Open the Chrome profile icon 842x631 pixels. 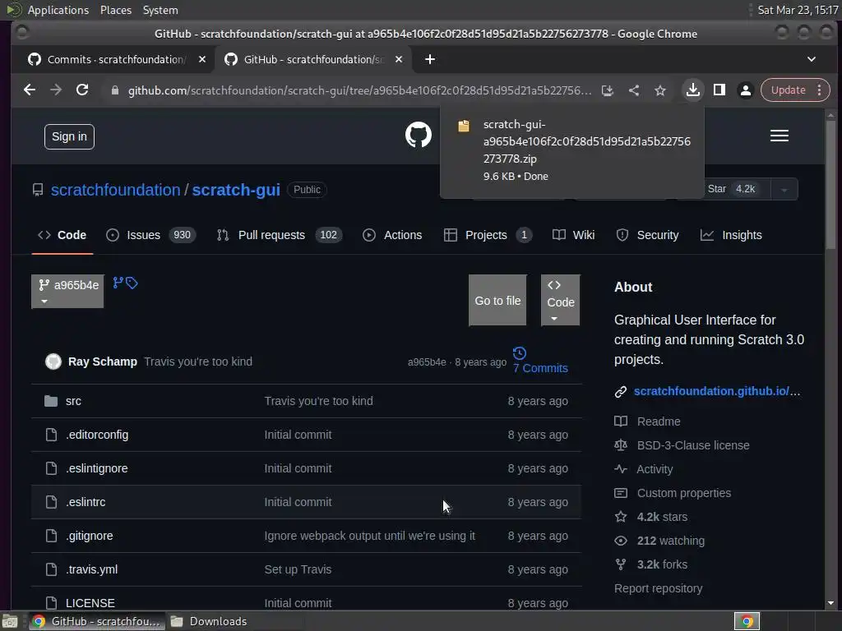745,90
